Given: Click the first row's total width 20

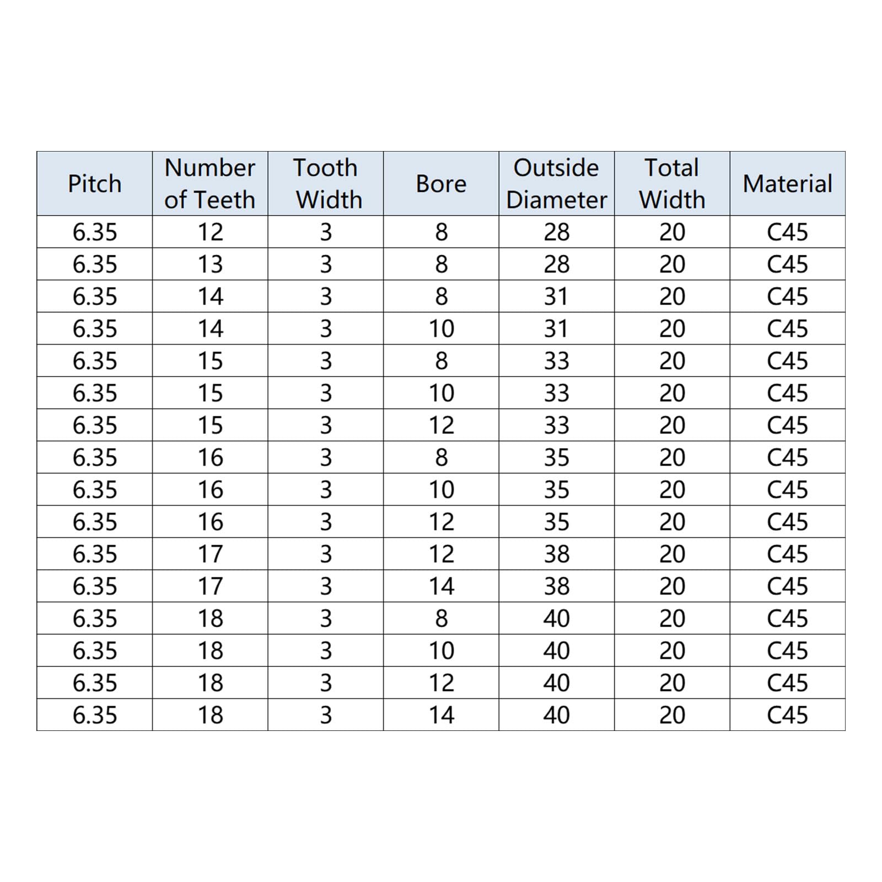Looking at the screenshot, I should pos(672,232).
